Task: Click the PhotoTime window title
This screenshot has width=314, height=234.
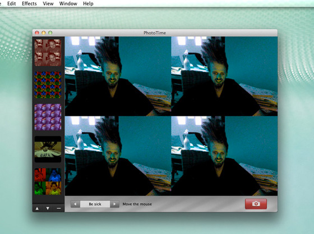Action: (155, 33)
